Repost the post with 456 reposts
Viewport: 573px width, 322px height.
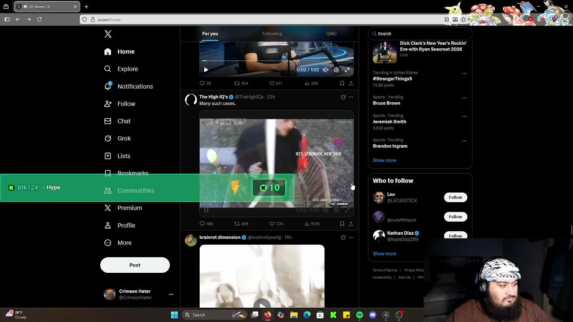(x=241, y=224)
